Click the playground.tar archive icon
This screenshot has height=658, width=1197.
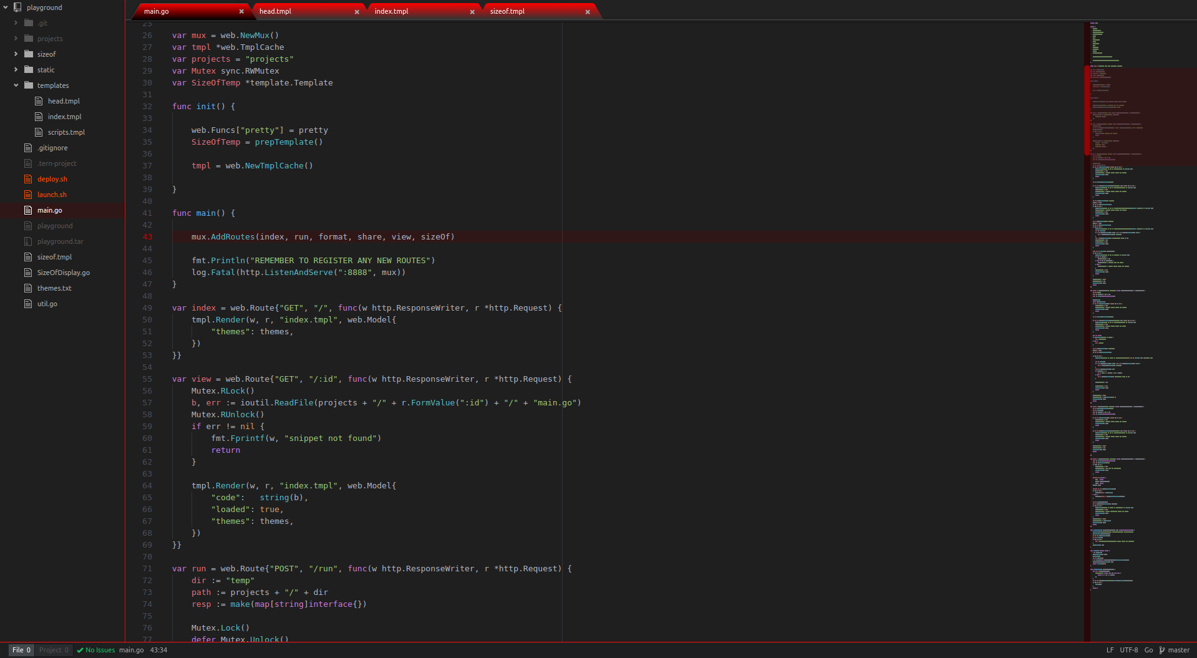tap(28, 241)
